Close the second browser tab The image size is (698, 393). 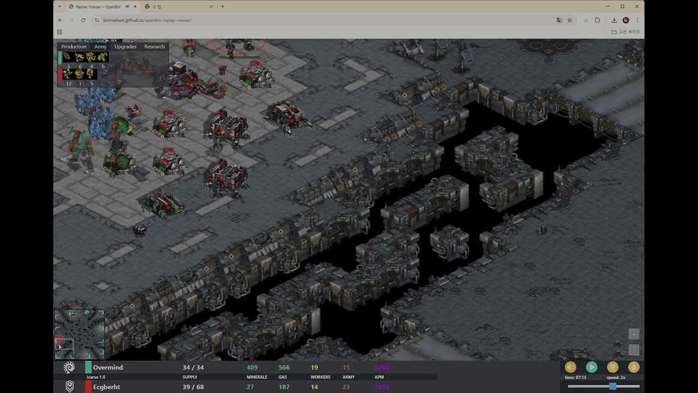(211, 7)
